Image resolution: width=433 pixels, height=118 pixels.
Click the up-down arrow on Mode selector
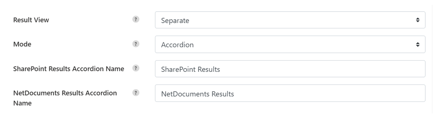[418, 45]
